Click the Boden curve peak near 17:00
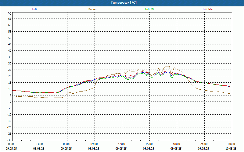This screenshot has height=152, width=244. tap(167, 67)
